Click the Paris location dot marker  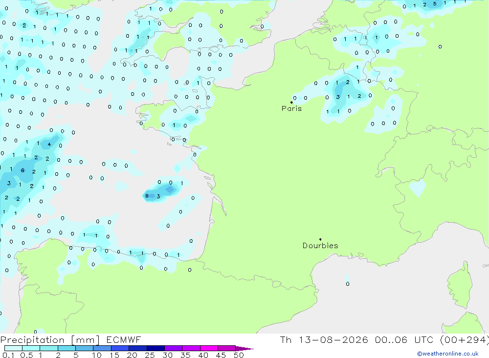(x=291, y=102)
